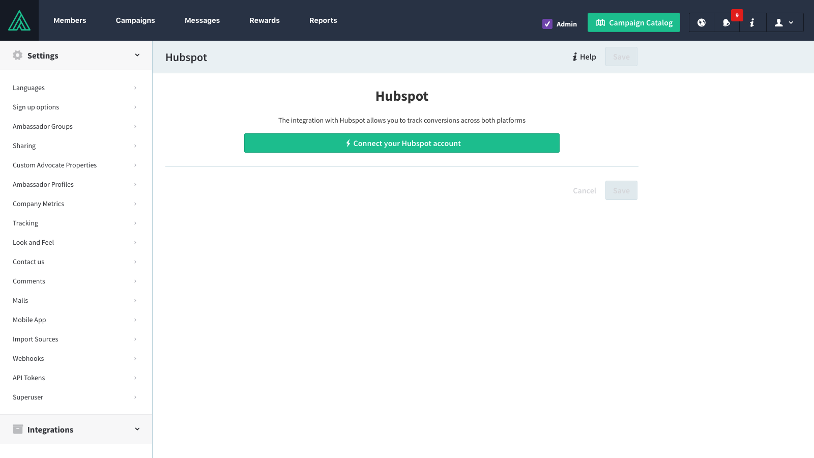
Task: Click the Settings gear icon in the sidebar
Action: point(18,55)
